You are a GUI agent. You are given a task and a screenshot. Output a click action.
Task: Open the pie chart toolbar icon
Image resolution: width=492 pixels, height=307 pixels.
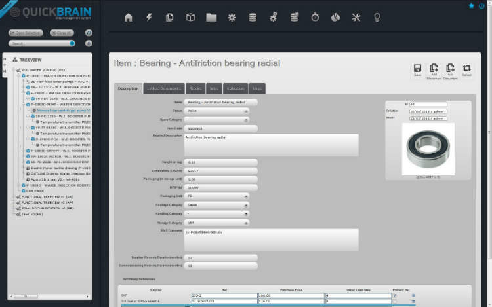coord(335,17)
